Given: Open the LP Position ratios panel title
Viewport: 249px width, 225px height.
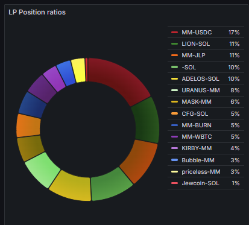Looking at the screenshot, I should pos(37,12).
